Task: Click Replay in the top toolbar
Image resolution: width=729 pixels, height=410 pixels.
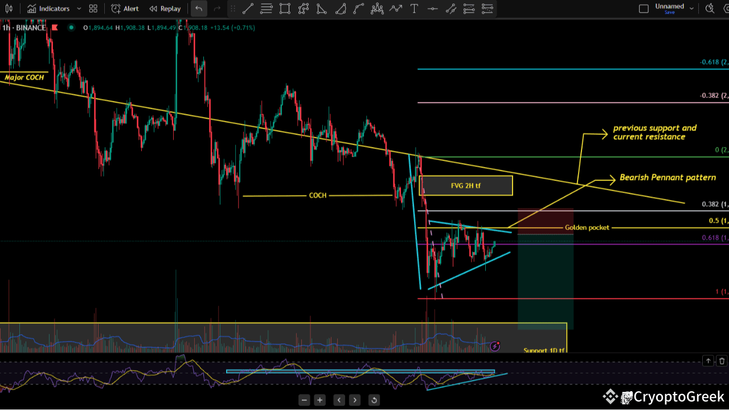Action: click(x=169, y=9)
